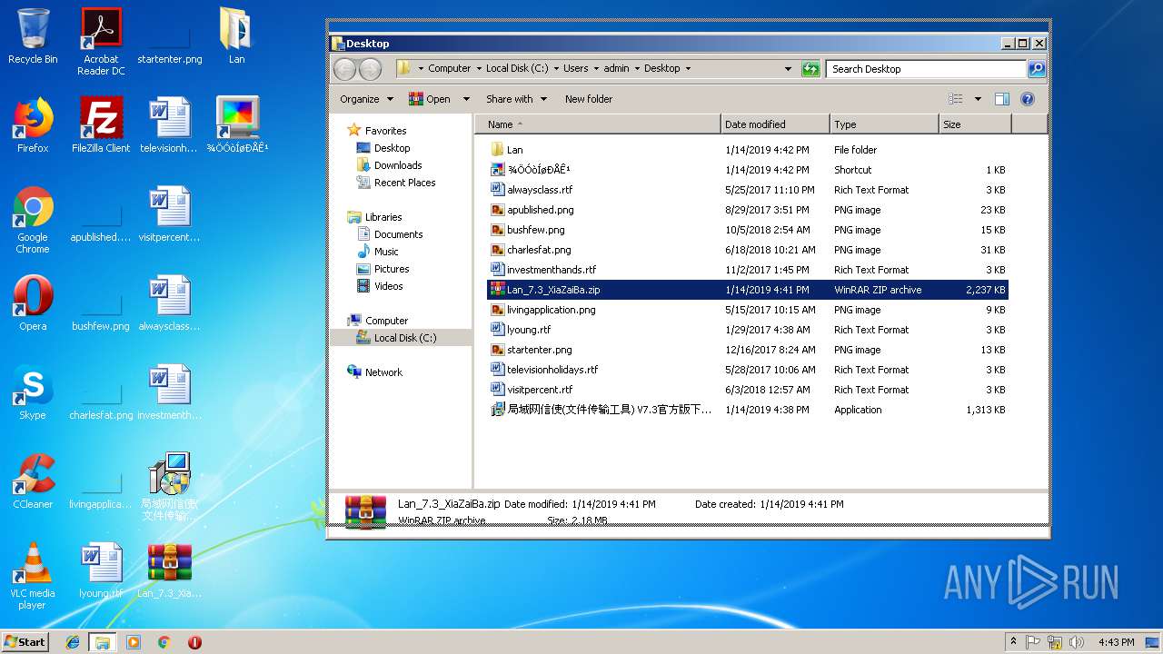Click Firefox desktop shortcut
This screenshot has width=1163, height=654.
tap(33, 125)
